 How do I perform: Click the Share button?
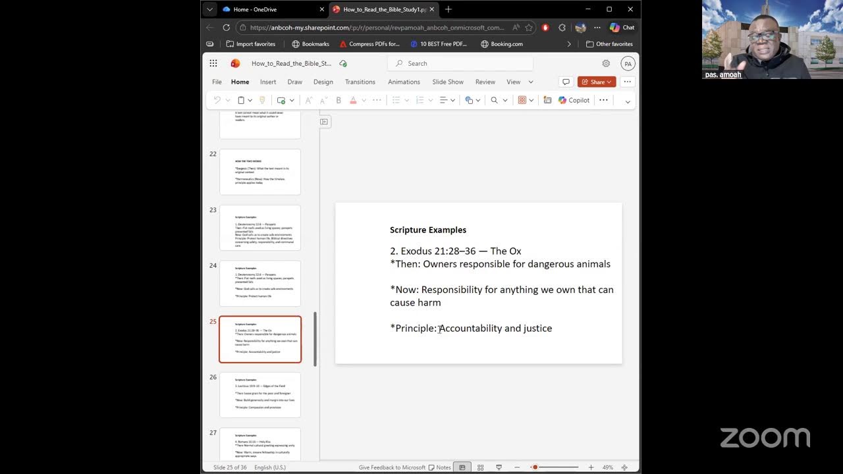tap(597, 82)
